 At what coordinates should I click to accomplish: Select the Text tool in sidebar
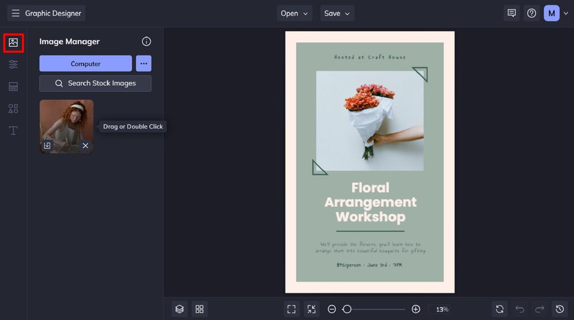[13, 131]
